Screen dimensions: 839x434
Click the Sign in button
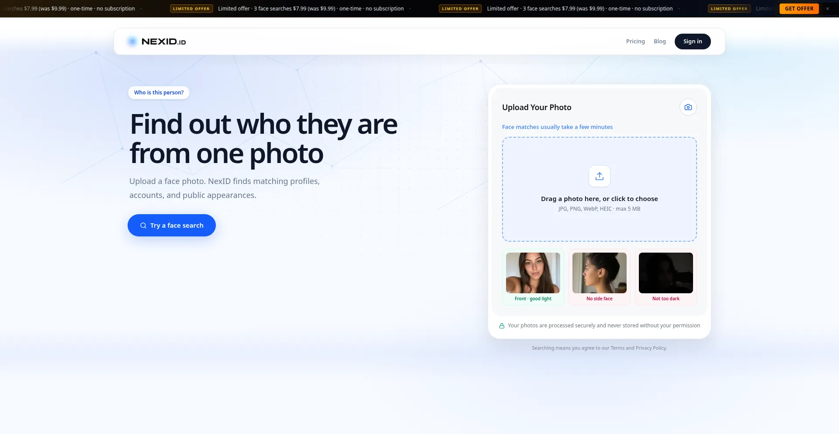click(x=692, y=42)
